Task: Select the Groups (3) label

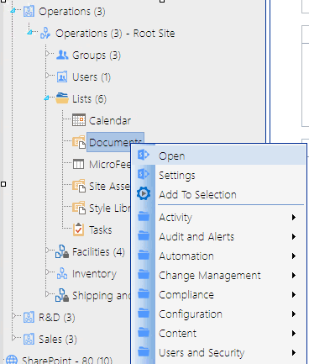Action: tap(97, 55)
